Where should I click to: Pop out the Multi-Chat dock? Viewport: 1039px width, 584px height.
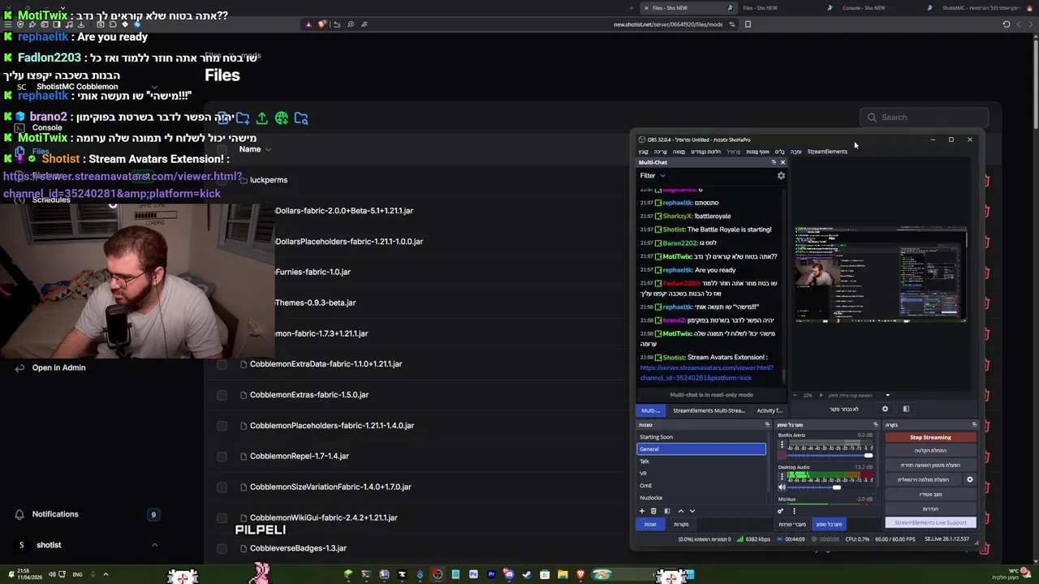click(774, 162)
